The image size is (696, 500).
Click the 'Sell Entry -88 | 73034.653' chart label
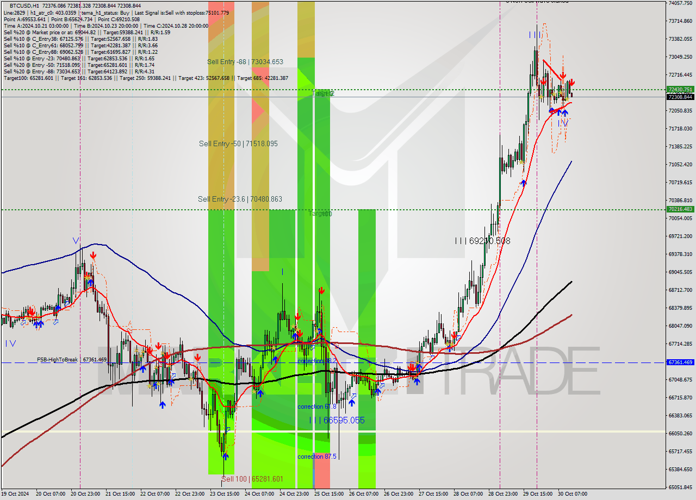point(245,62)
